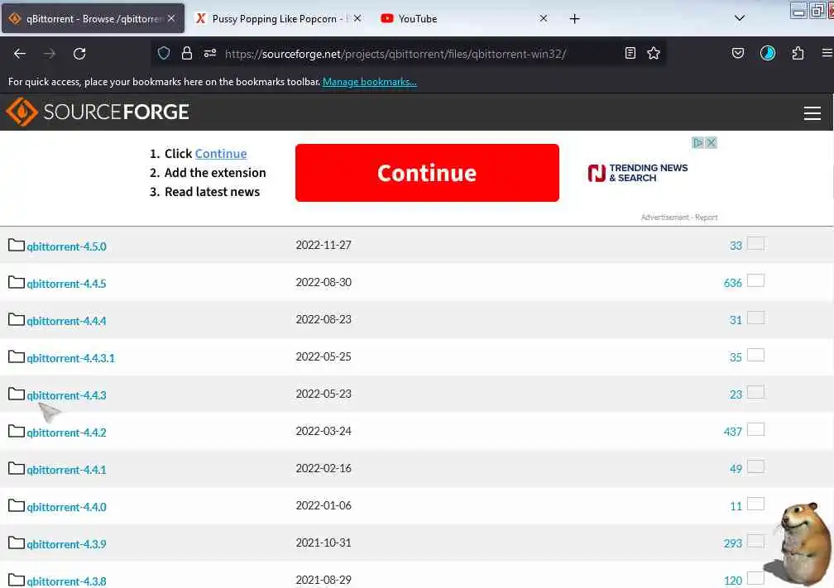The height and width of the screenshot is (588, 834).
Task: Open the qbittorrent-4.4.5 folder link
Action: pyautogui.click(x=66, y=284)
